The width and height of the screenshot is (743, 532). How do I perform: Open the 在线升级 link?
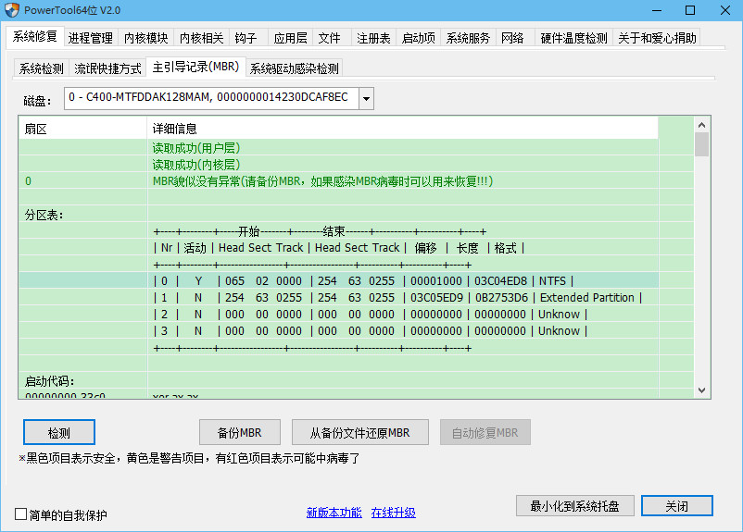coord(394,513)
